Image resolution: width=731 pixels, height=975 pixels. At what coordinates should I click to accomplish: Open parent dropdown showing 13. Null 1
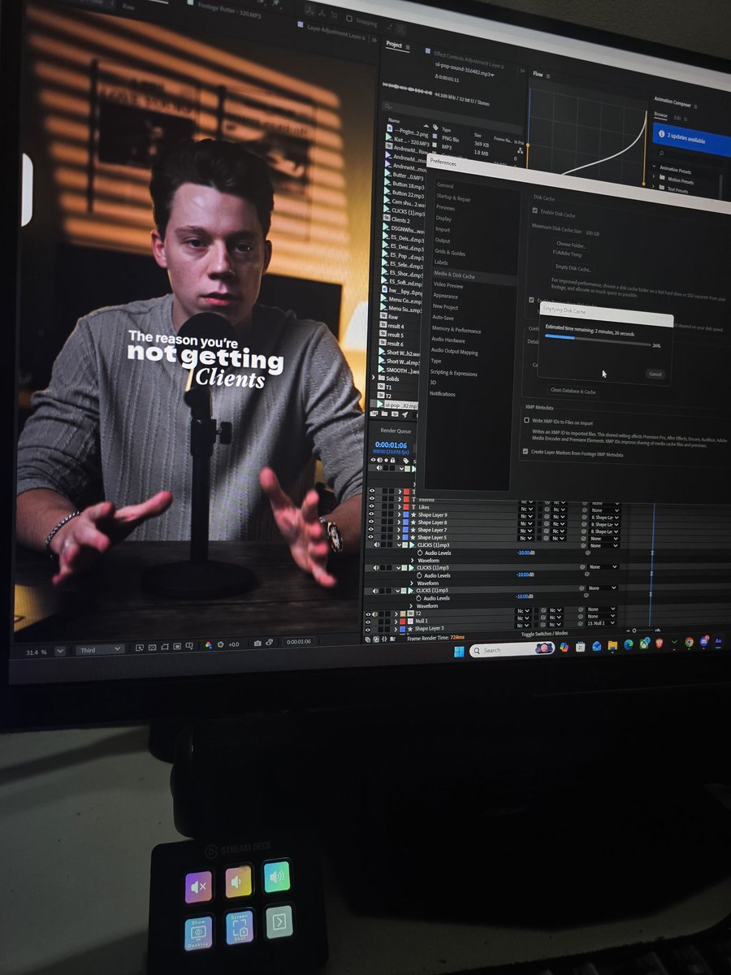point(601,623)
